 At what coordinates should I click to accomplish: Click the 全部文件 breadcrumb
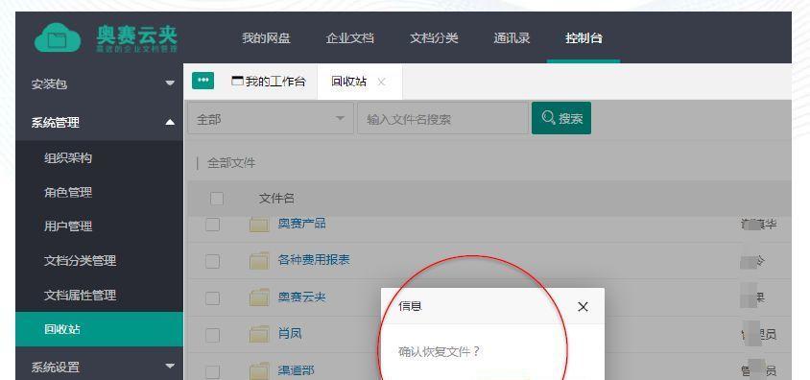(x=231, y=163)
